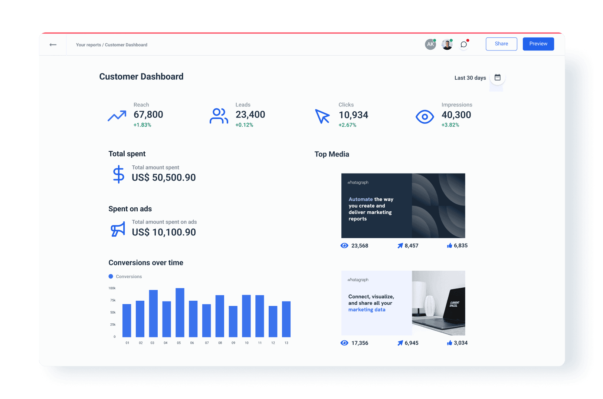
Task: Open the chat notifications bubble
Action: coord(463,44)
